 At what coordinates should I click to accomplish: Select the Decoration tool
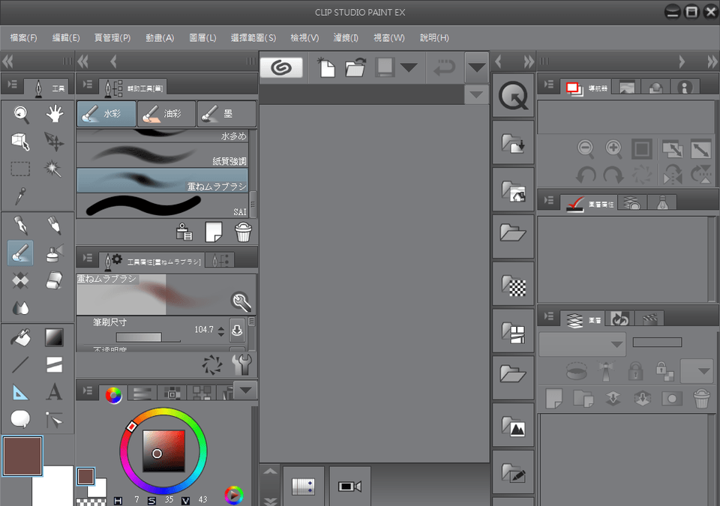(x=21, y=280)
